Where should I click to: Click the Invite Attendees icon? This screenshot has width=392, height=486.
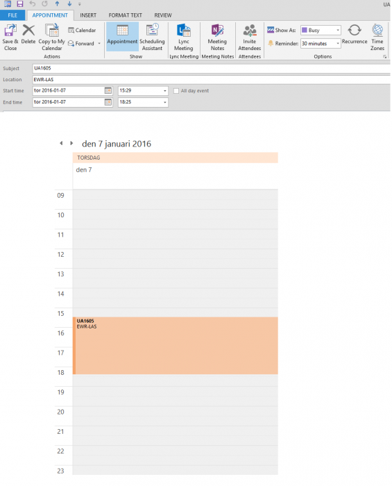click(x=250, y=31)
